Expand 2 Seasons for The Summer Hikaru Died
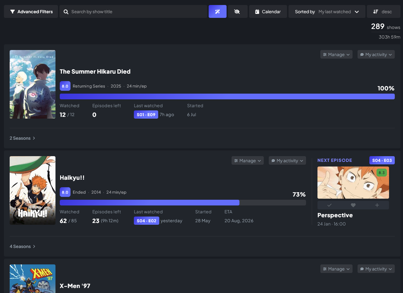This screenshot has width=403, height=293. pyautogui.click(x=22, y=138)
